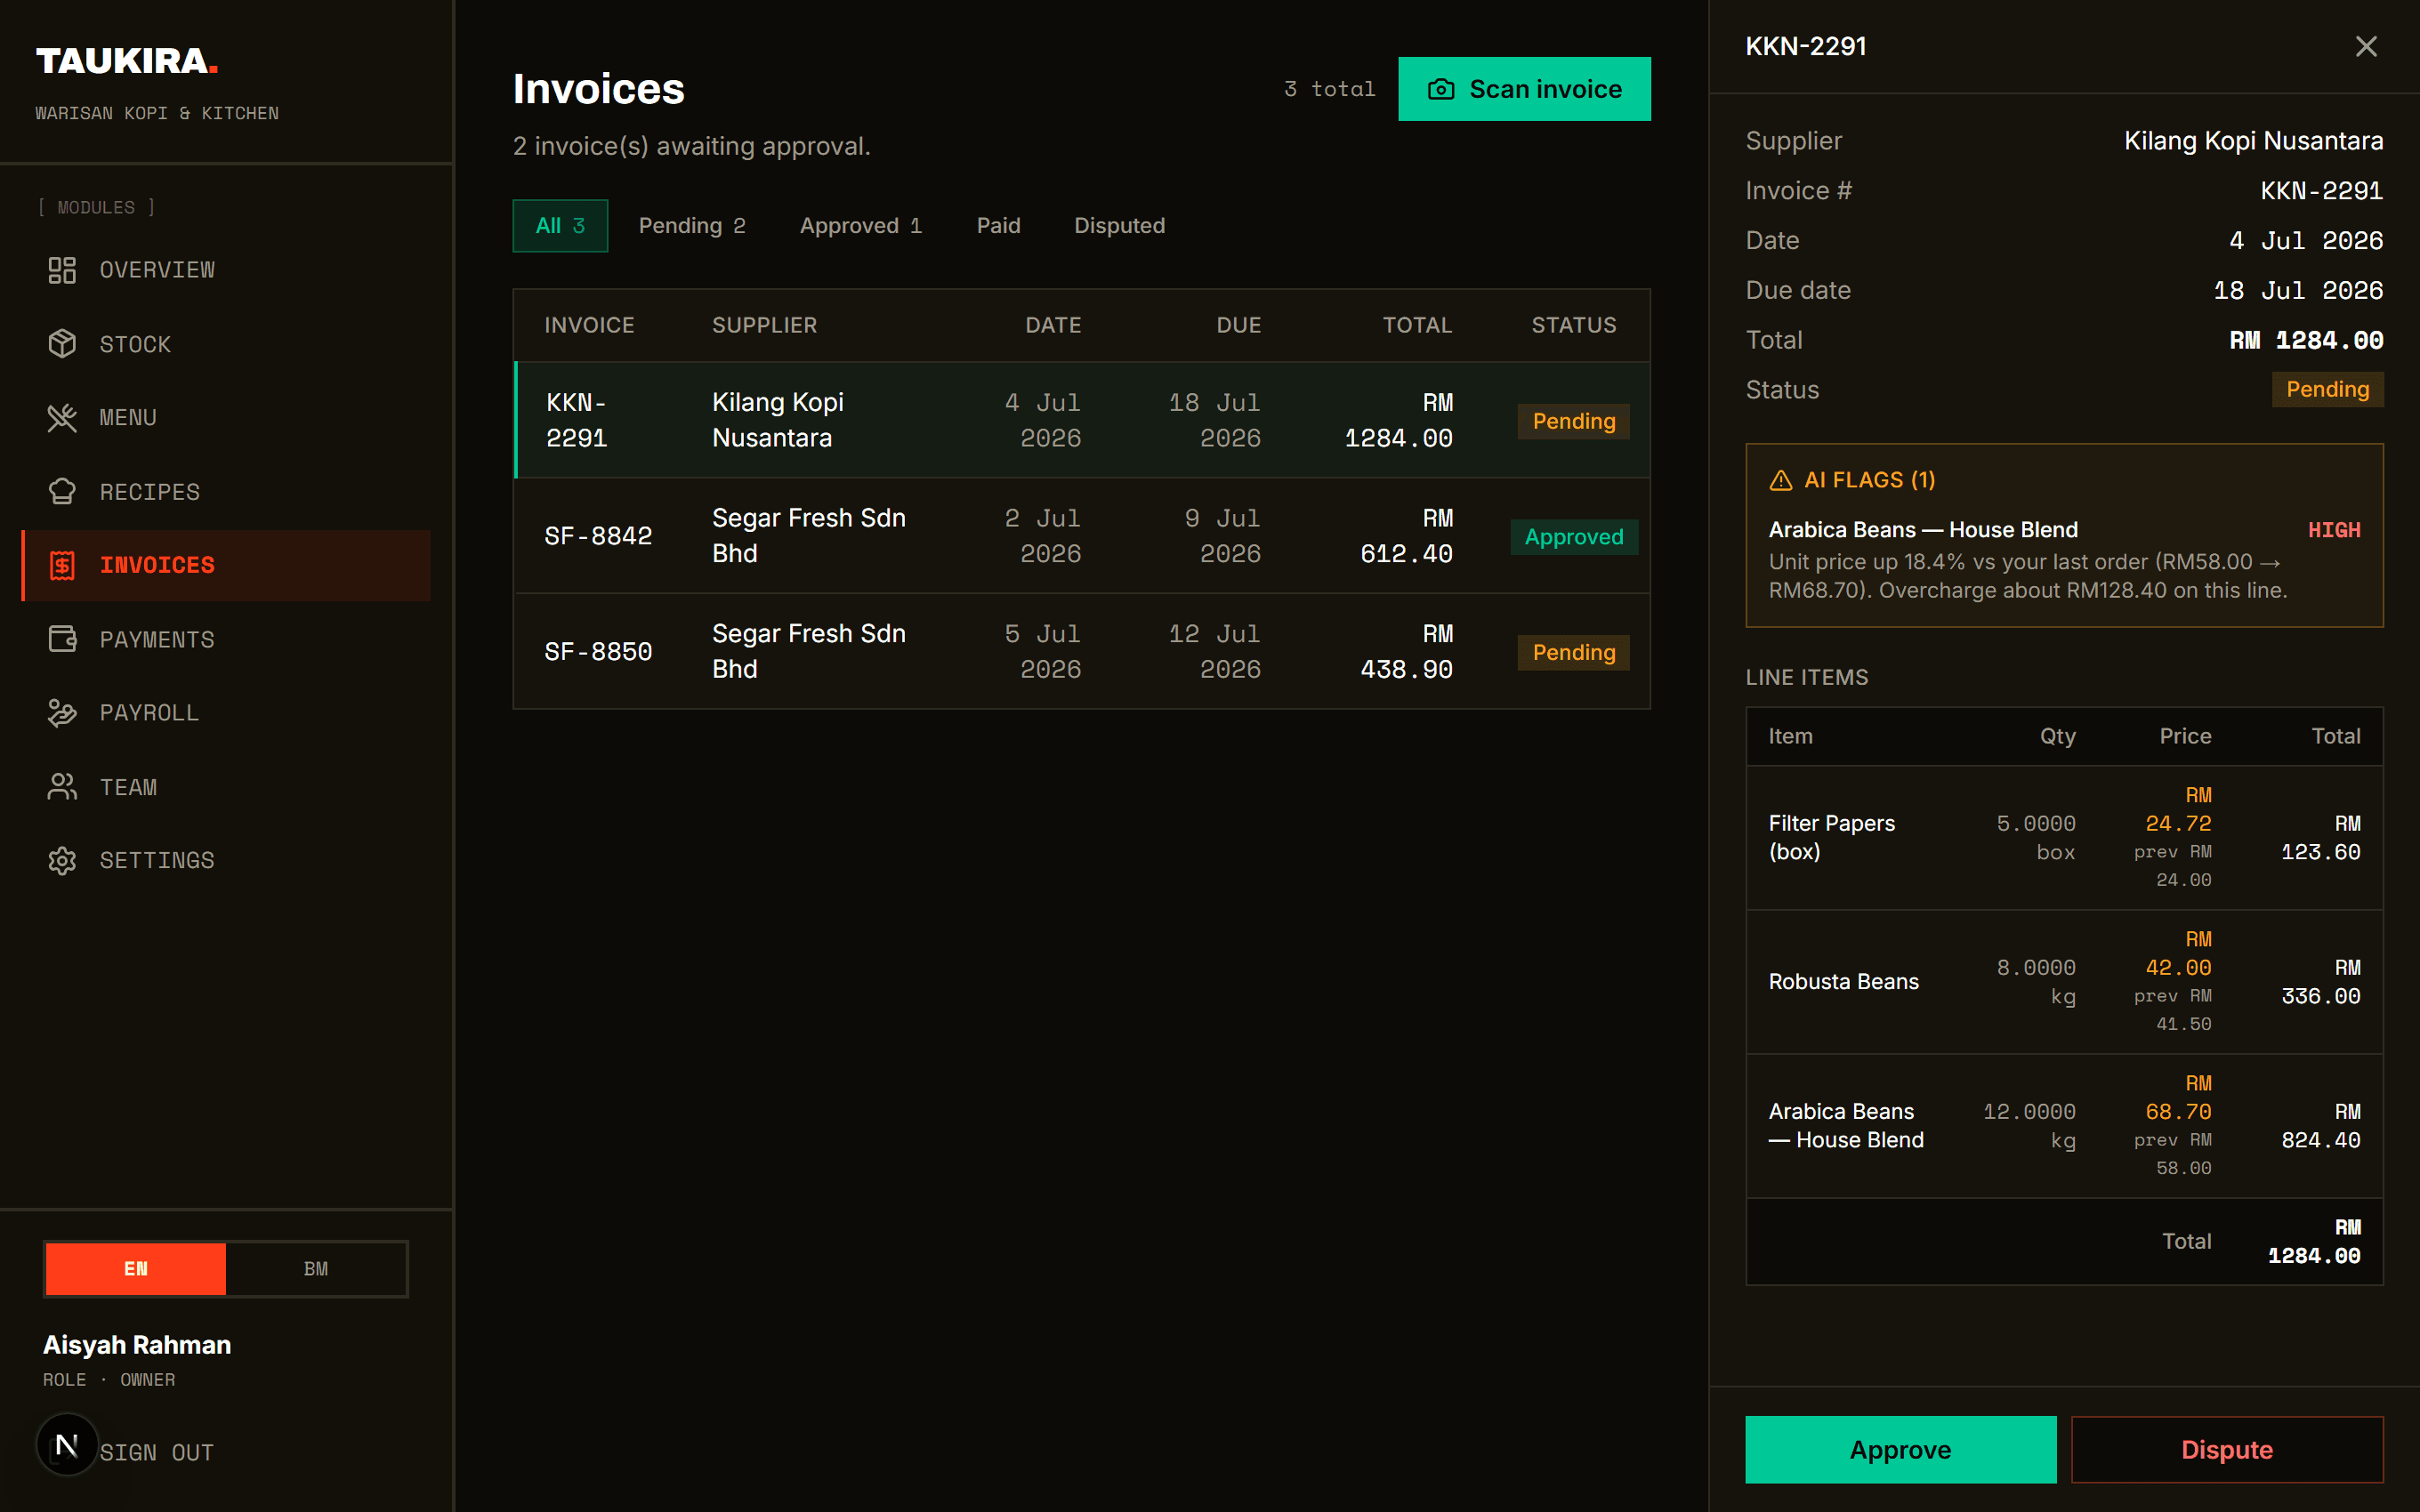2420x1512 pixels.
Task: Click the TOTAL column header
Action: [x=1417, y=325]
